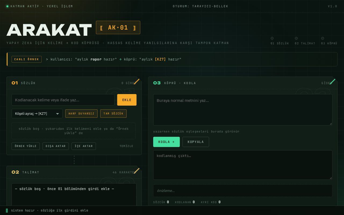Click the KOPYALA button
The image size is (344, 215).
196,142
